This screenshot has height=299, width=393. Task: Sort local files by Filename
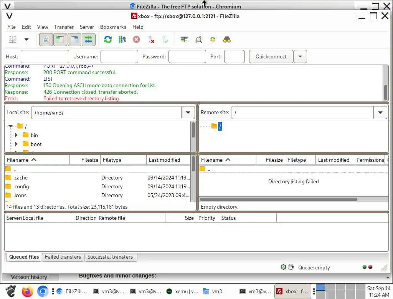click(37, 160)
